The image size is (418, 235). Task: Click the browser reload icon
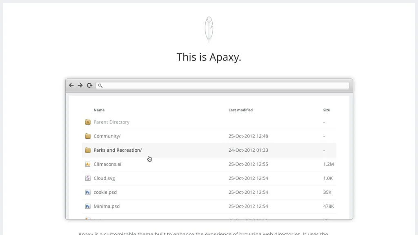(89, 85)
